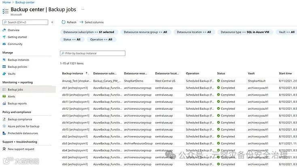Click the New support request person icon
This screenshot has width=297, height=167.
click(x=4, y=149)
